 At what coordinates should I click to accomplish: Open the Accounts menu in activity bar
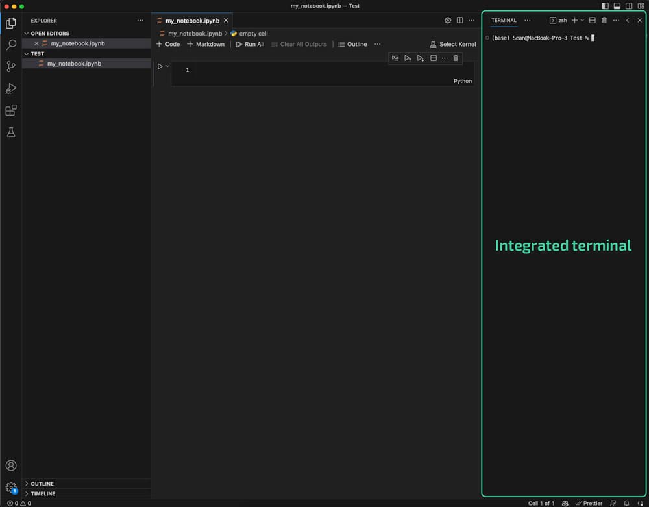click(x=11, y=465)
